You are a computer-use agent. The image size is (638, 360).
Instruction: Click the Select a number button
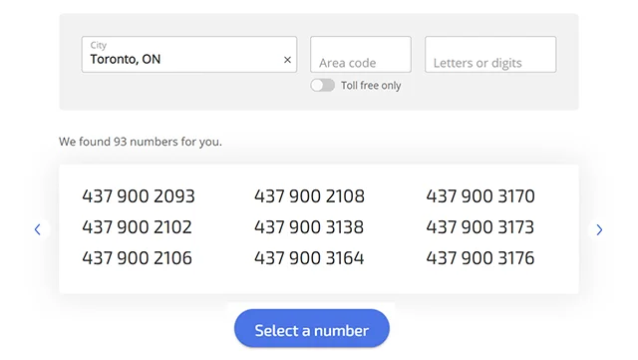[x=312, y=328]
